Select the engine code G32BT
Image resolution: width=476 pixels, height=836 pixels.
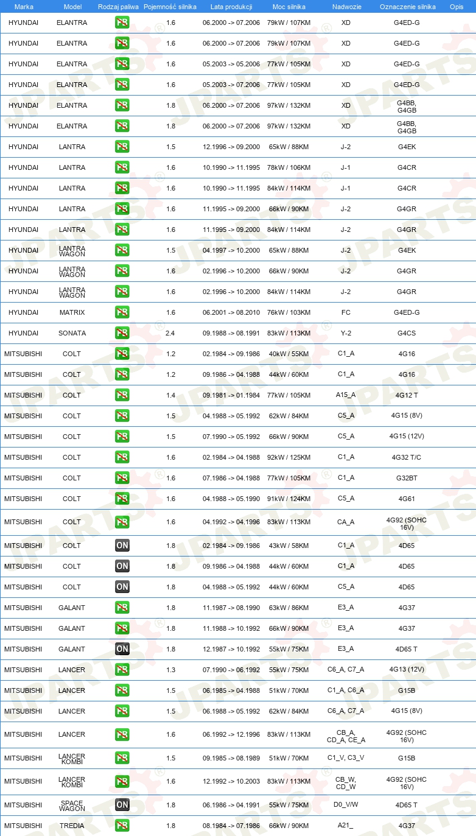coord(407,478)
